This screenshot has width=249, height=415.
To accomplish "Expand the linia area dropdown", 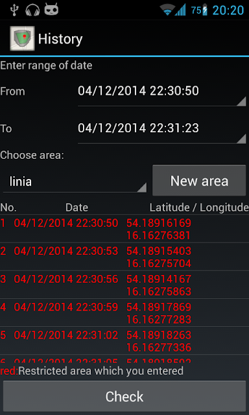I will pyautogui.click(x=75, y=182).
